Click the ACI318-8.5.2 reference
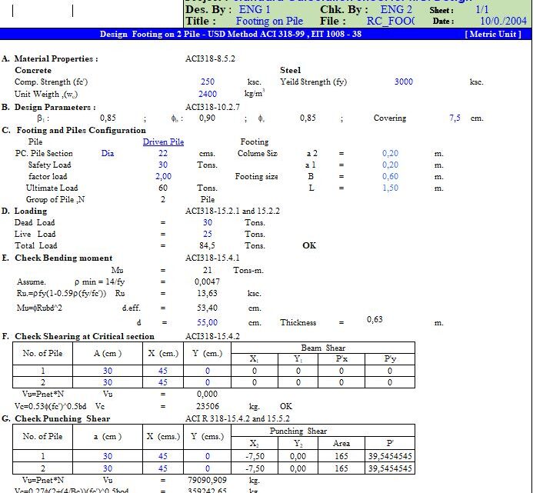 (x=210, y=58)
